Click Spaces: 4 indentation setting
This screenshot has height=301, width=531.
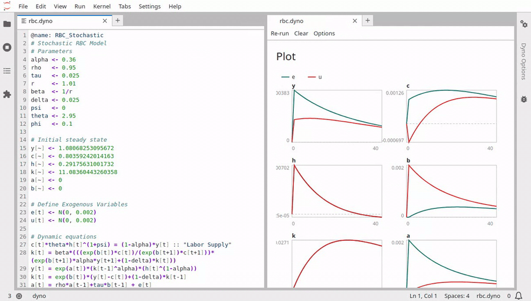point(457,296)
